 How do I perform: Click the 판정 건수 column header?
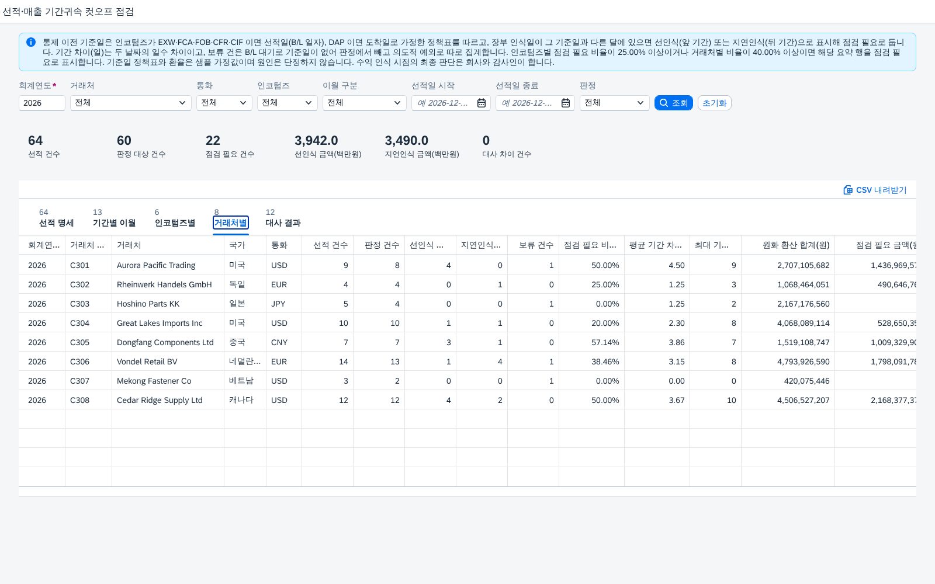(x=379, y=245)
